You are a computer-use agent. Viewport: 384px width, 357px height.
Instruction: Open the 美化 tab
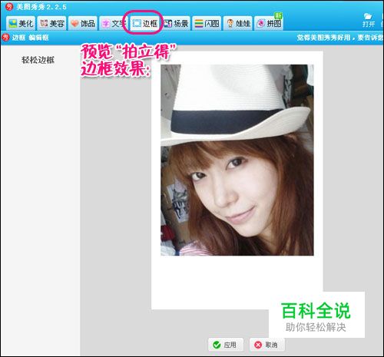point(21,24)
